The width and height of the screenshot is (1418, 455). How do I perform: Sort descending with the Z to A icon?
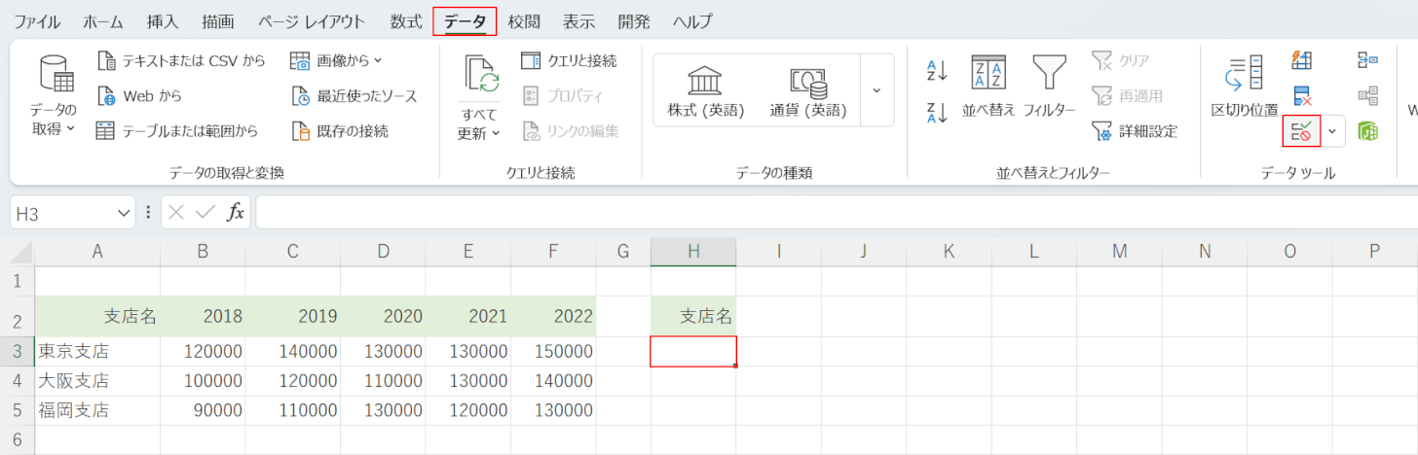[937, 113]
